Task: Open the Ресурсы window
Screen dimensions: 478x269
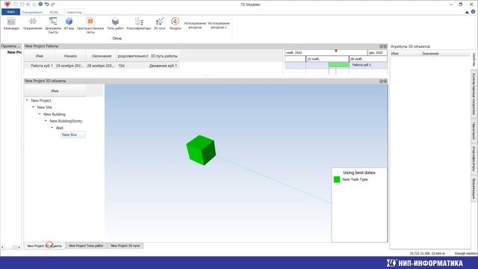Action: pyautogui.click(x=176, y=24)
